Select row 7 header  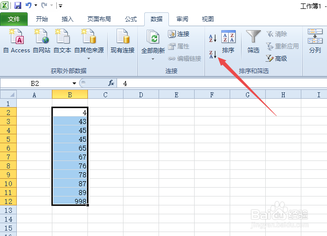coord(8,157)
